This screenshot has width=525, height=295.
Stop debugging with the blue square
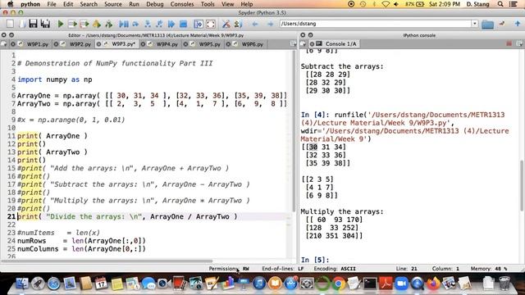click(183, 24)
